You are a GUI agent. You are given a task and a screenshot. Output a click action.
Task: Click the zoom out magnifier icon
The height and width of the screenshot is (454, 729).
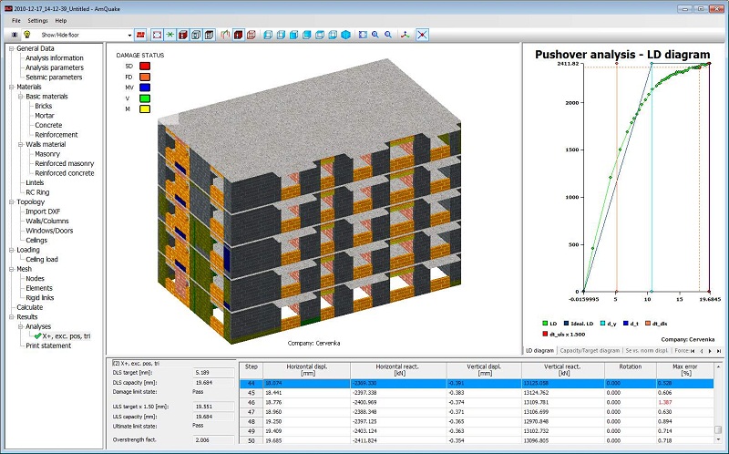pyautogui.click(x=388, y=35)
